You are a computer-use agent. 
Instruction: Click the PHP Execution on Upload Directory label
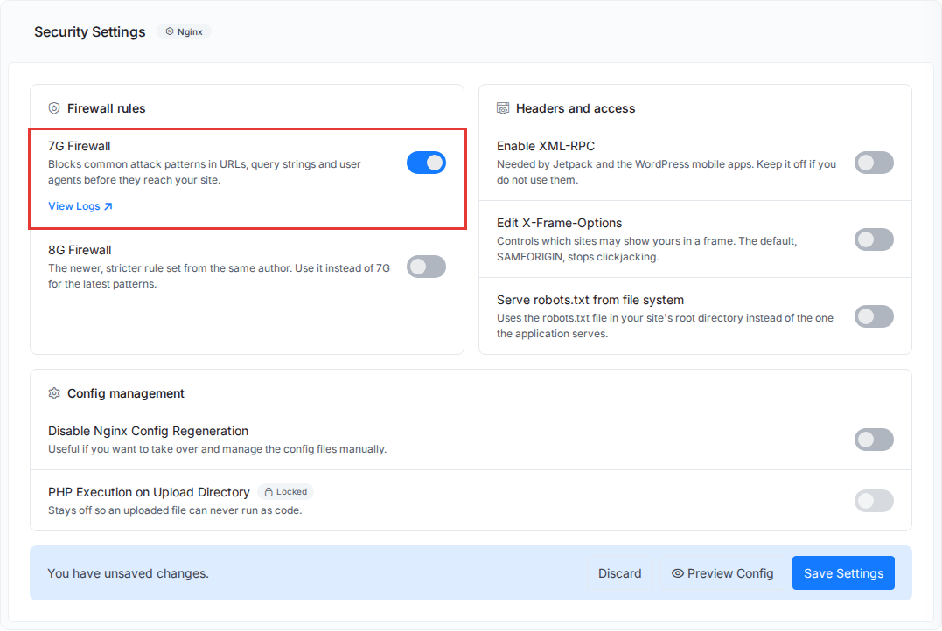point(149,493)
